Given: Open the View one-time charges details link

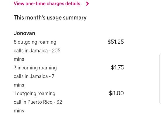Looking at the screenshot, I should coord(47,4).
